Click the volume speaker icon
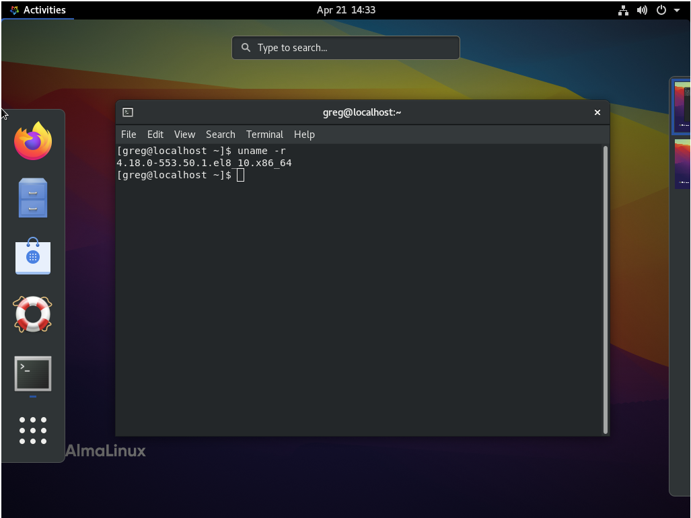691x518 pixels. pyautogui.click(x=642, y=10)
